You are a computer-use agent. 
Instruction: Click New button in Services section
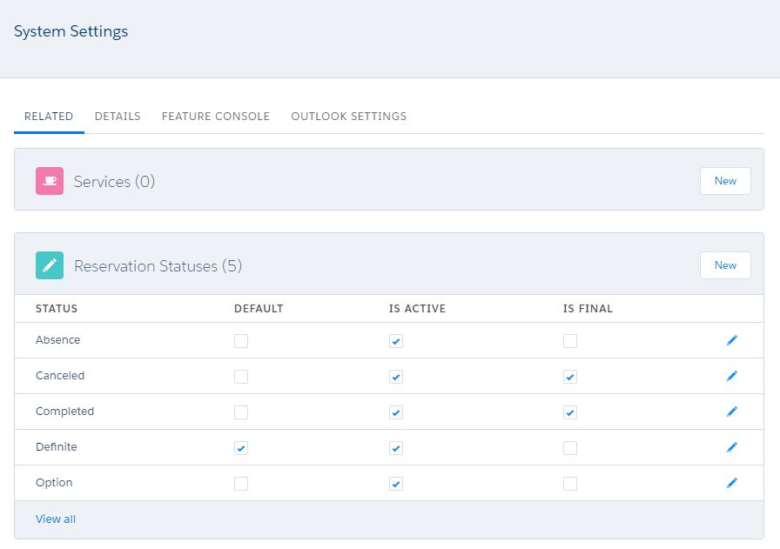[x=725, y=181]
